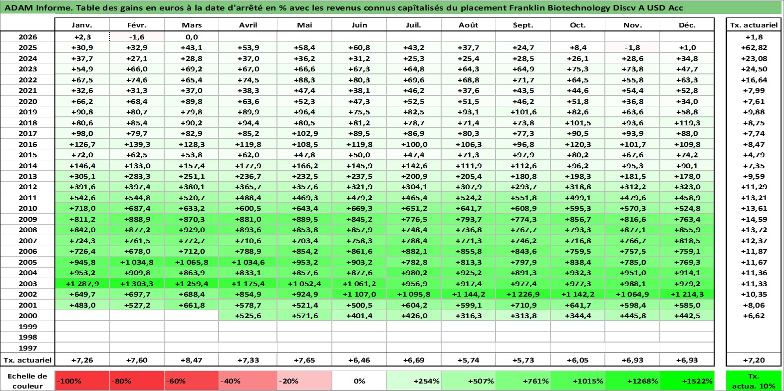Viewport: 784px width, 391px height.
Task: Click the '+62,82' actuarial rate for 2025
Action: pyautogui.click(x=754, y=47)
